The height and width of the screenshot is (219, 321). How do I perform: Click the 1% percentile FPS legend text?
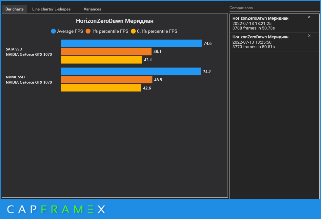110,31
